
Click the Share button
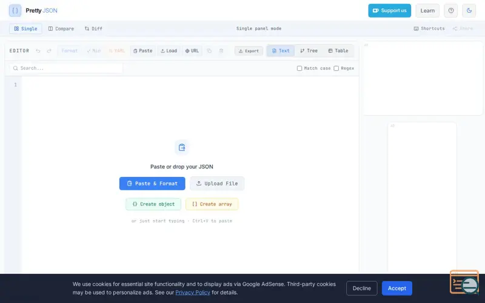(463, 28)
